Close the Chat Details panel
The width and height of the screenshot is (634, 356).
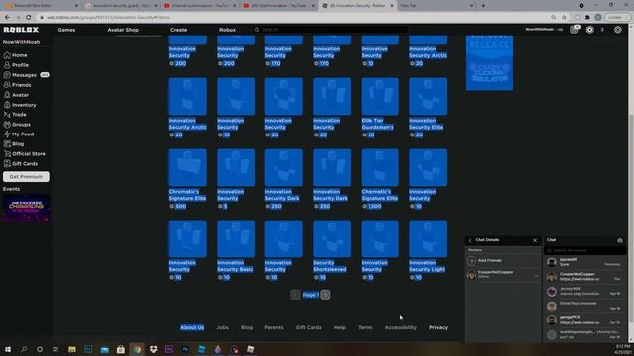(535, 240)
